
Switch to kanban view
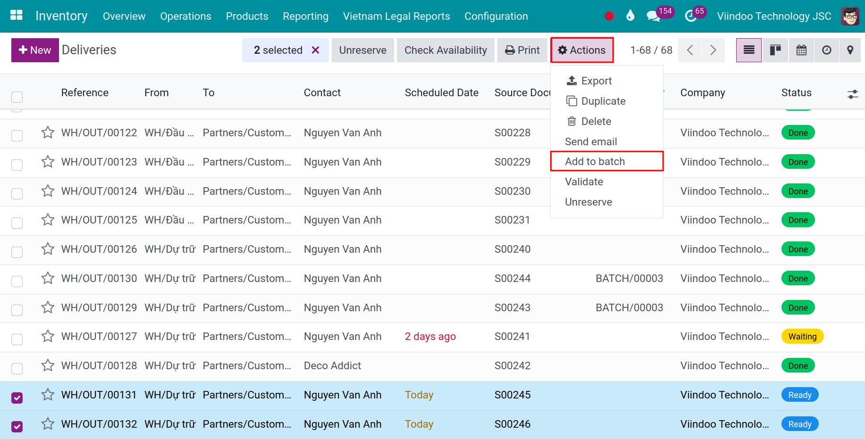(x=775, y=50)
